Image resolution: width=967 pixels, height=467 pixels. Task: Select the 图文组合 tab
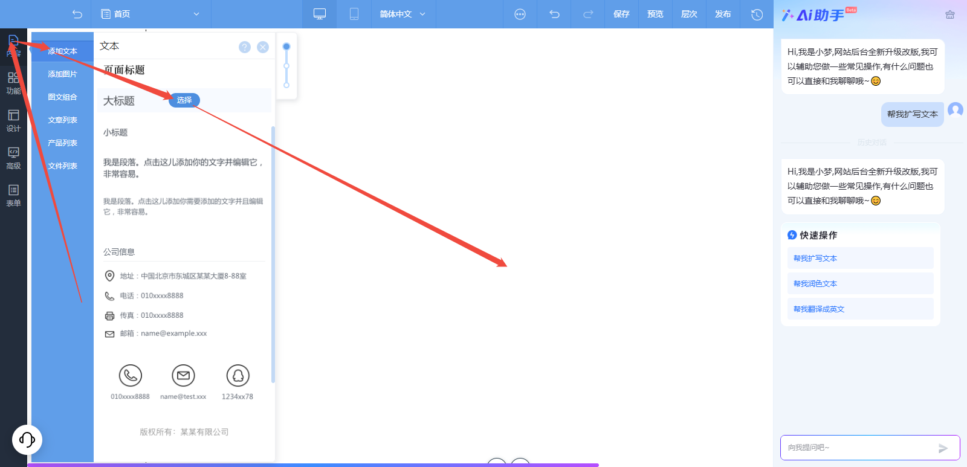coord(62,97)
